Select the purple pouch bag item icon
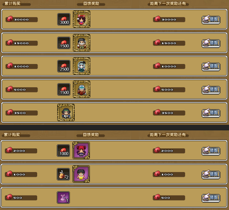 63,198
